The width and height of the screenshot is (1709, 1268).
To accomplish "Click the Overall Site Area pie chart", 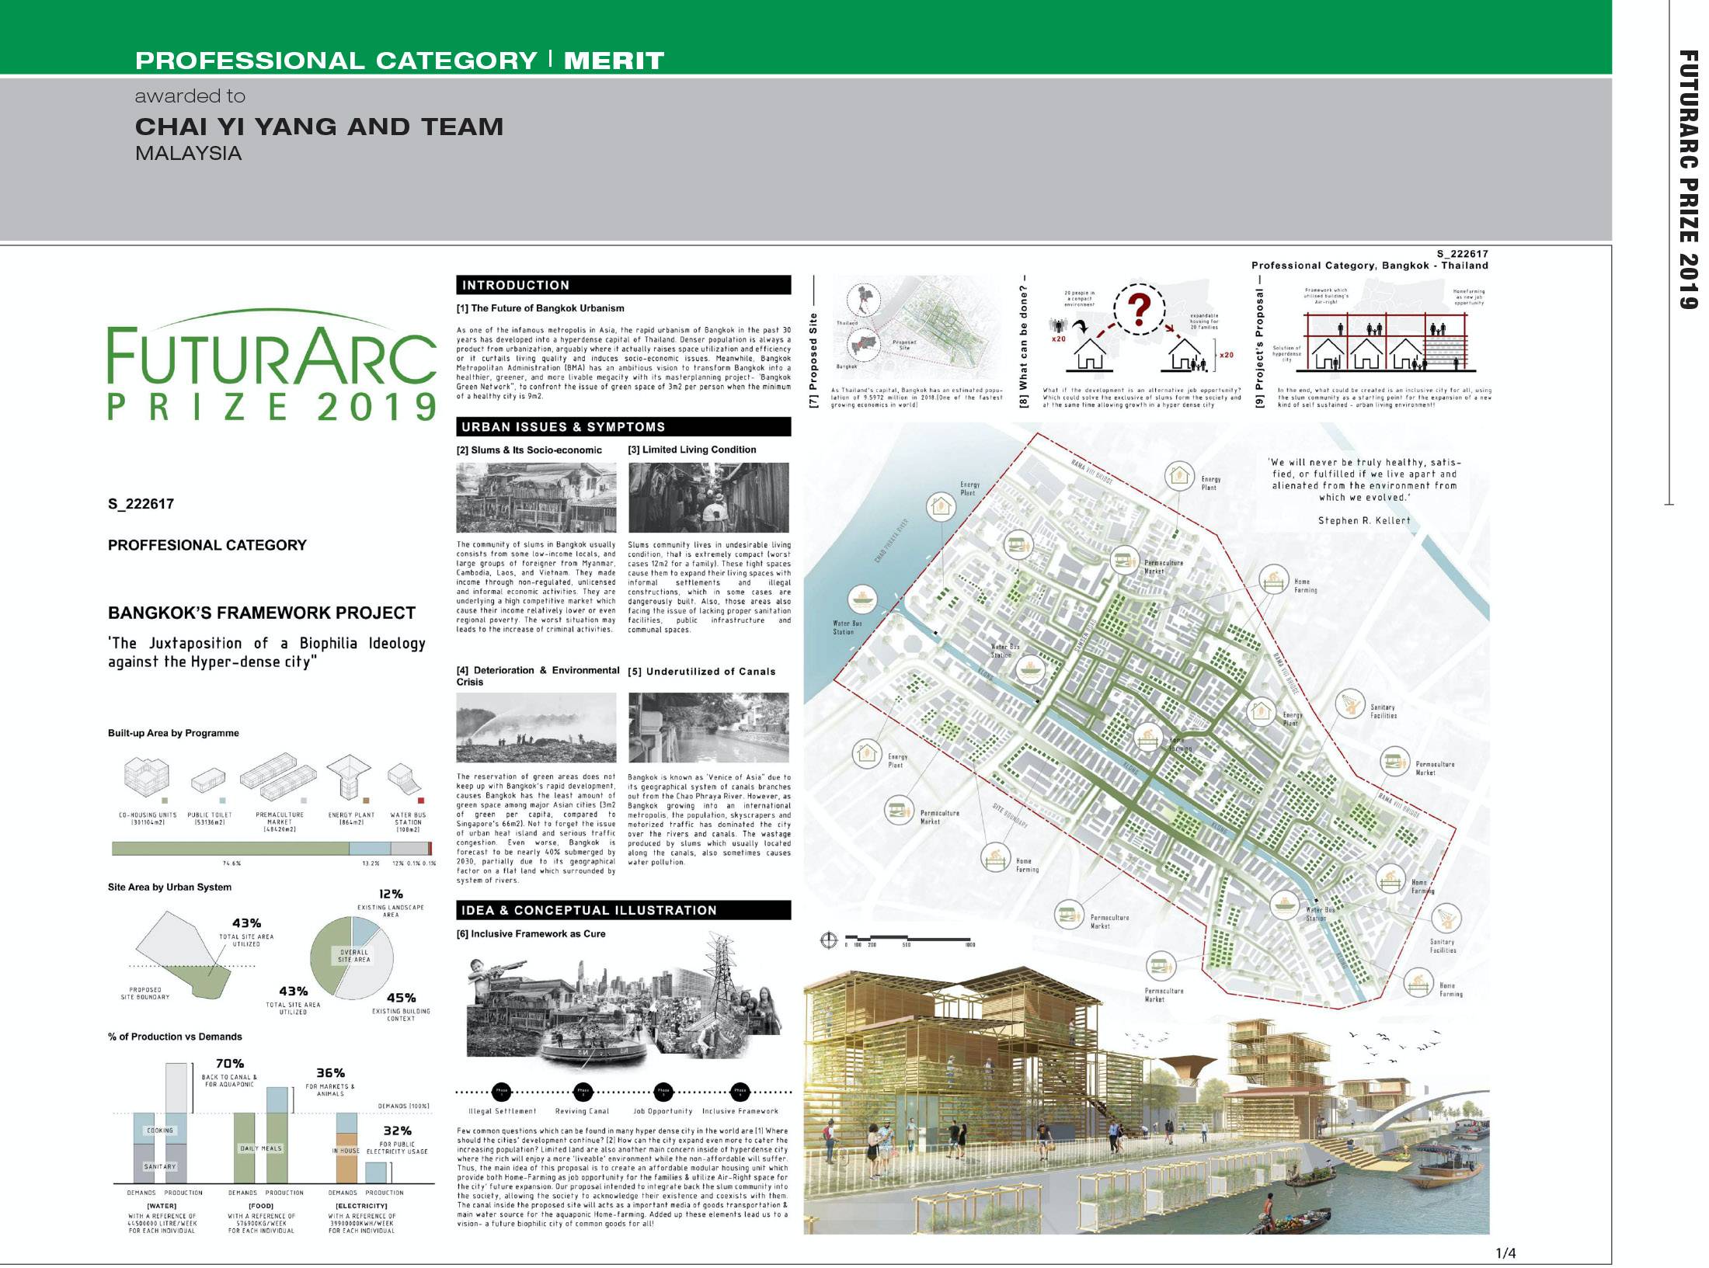I will pos(353,957).
